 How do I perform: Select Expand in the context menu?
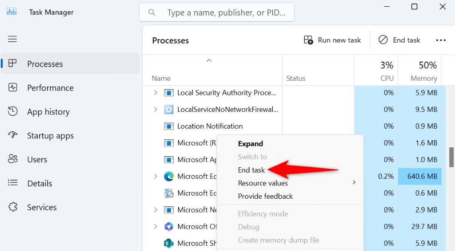pyautogui.click(x=251, y=144)
